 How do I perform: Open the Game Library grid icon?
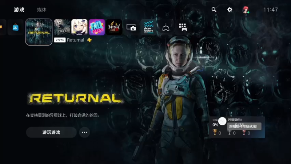(x=183, y=27)
